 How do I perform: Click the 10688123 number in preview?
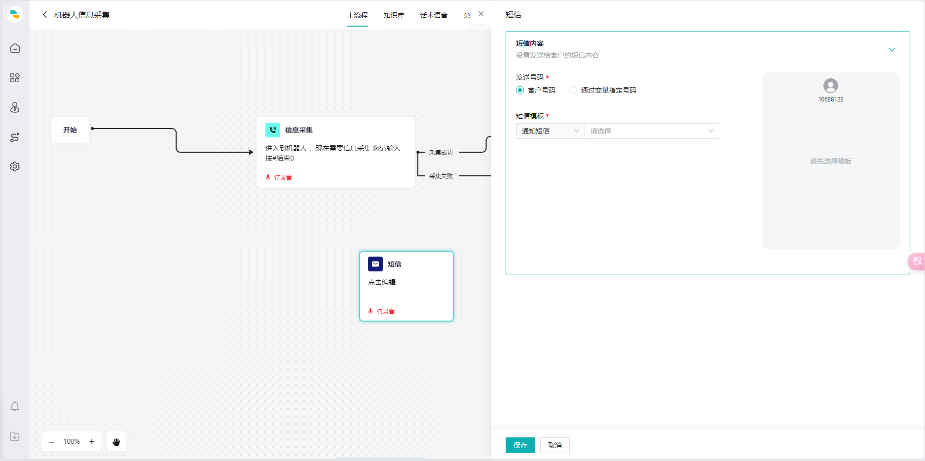tap(831, 99)
